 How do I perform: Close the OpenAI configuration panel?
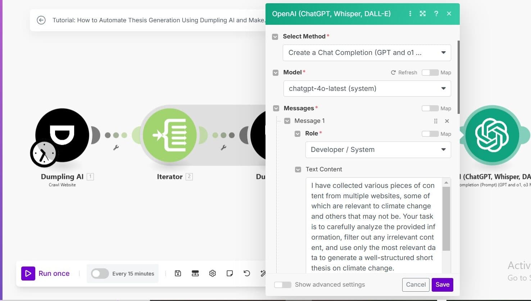(x=449, y=14)
